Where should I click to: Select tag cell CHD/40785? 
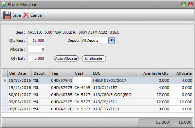[x=61, y=95]
